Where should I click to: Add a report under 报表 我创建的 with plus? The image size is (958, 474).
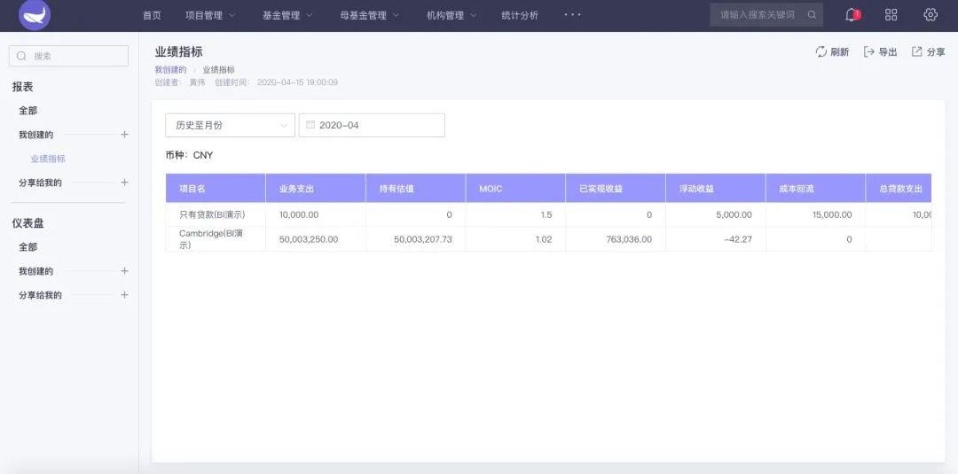point(125,134)
